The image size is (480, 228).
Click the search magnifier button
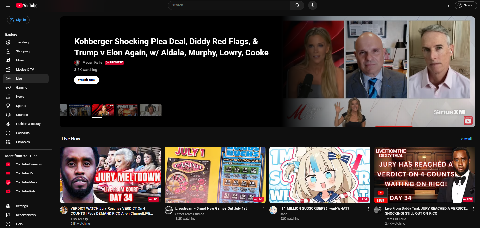297,5
